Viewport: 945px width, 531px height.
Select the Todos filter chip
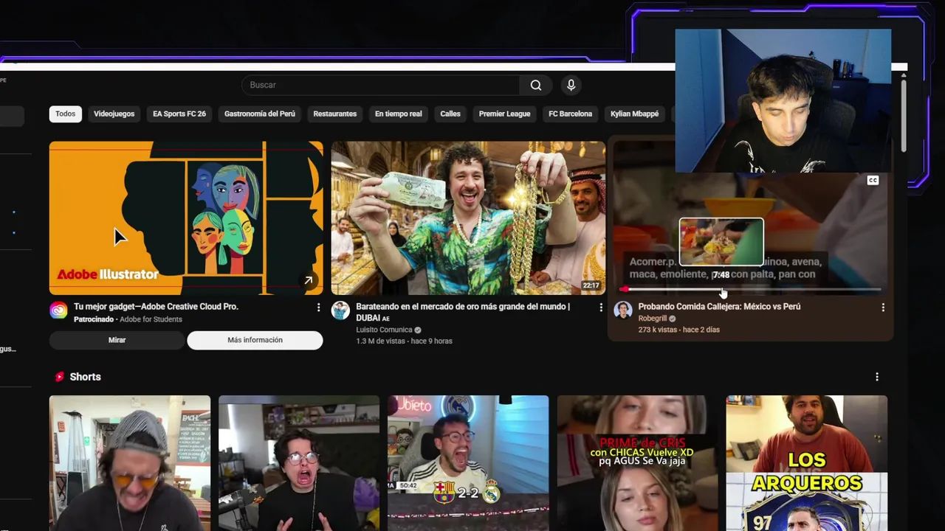tap(65, 114)
